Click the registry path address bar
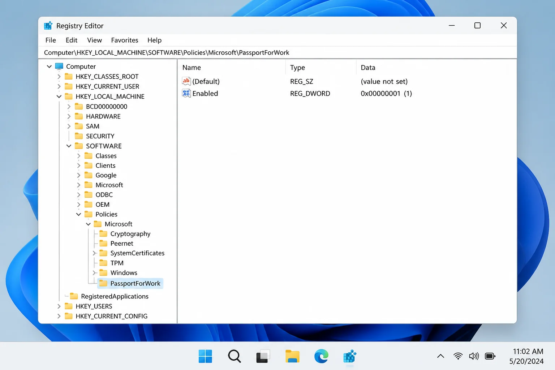Screen dimensions: 555x370 tap(277, 52)
